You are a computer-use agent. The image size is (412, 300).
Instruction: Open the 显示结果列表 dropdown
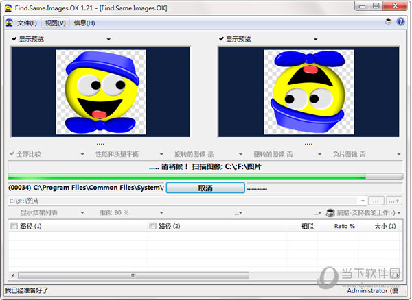point(82,213)
